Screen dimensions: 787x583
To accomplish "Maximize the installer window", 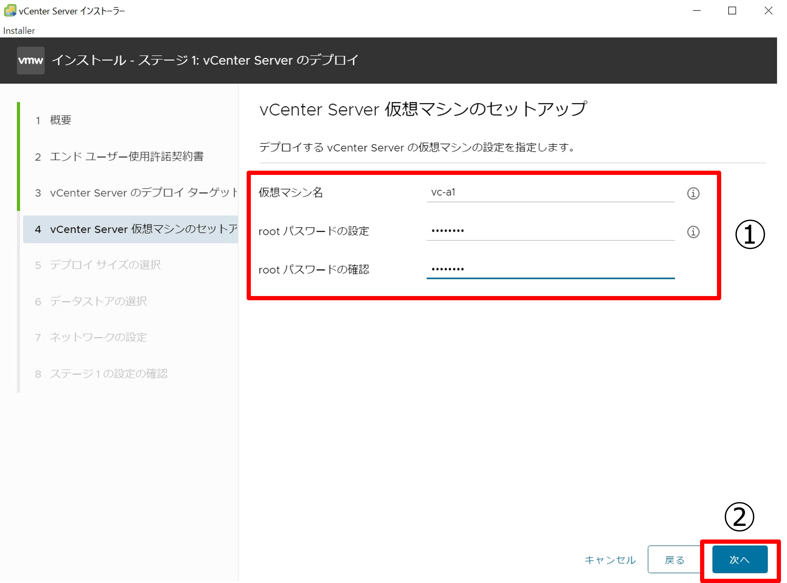I will point(732,11).
